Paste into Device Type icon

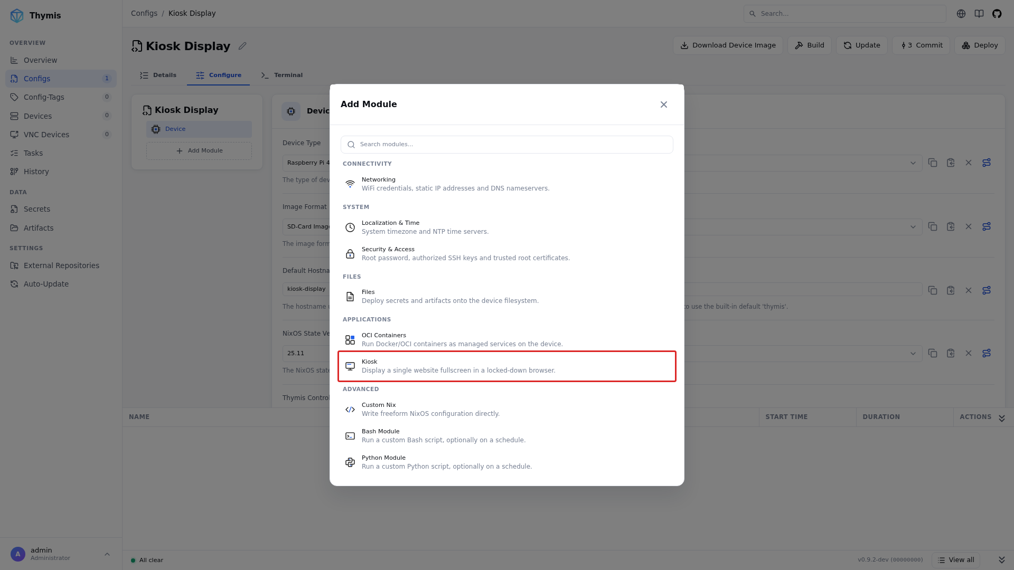(951, 163)
